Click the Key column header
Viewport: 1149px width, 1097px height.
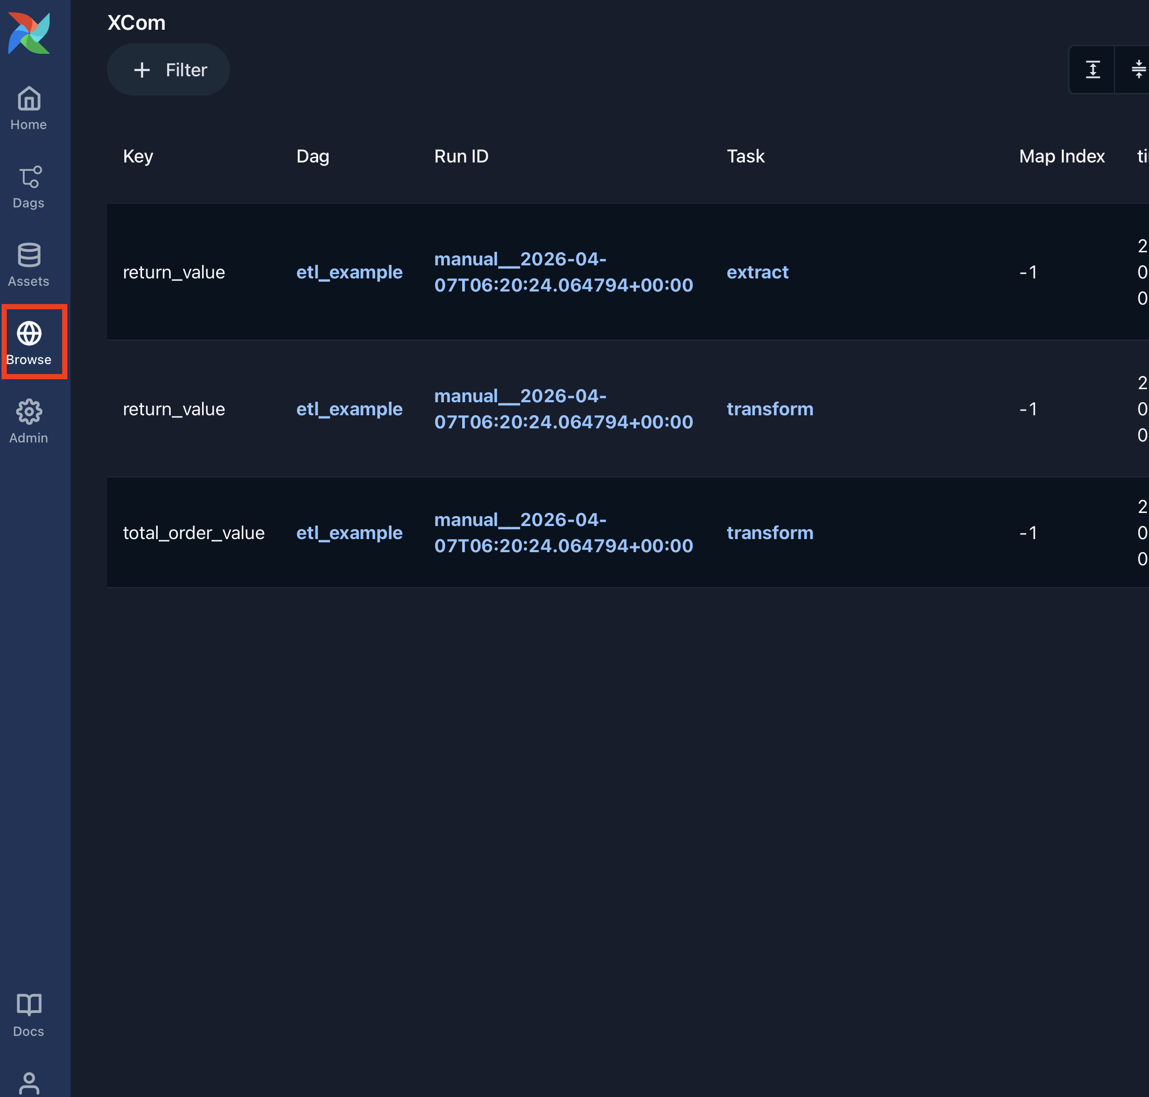pos(138,156)
